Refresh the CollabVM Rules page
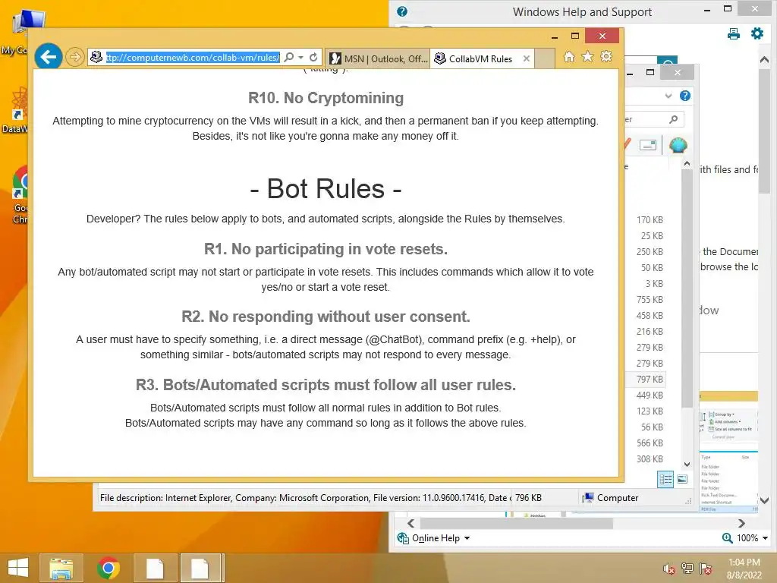The image size is (777, 583). [313, 58]
